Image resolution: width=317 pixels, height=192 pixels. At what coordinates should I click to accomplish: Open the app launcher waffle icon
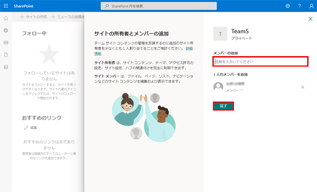pyautogui.click(x=6, y=6)
